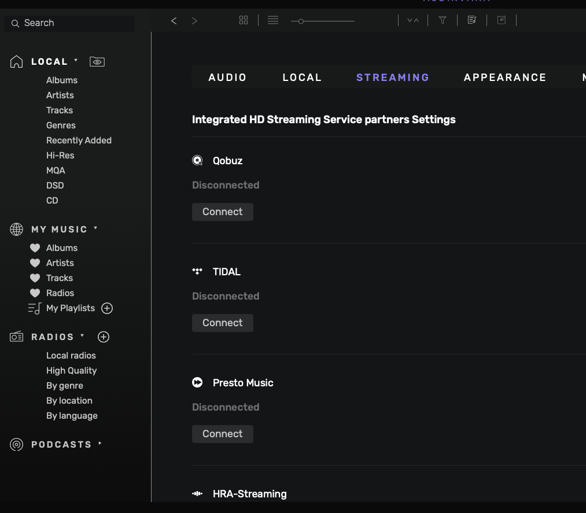Click the MY MUSIC section header

[59, 230]
